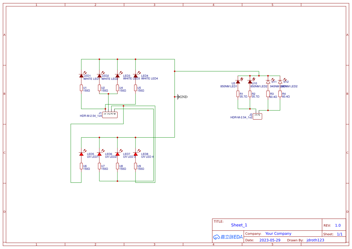Select the U3 850NM LED1 diode symbol
The height and width of the screenshot is (249, 352).
coord(238,81)
